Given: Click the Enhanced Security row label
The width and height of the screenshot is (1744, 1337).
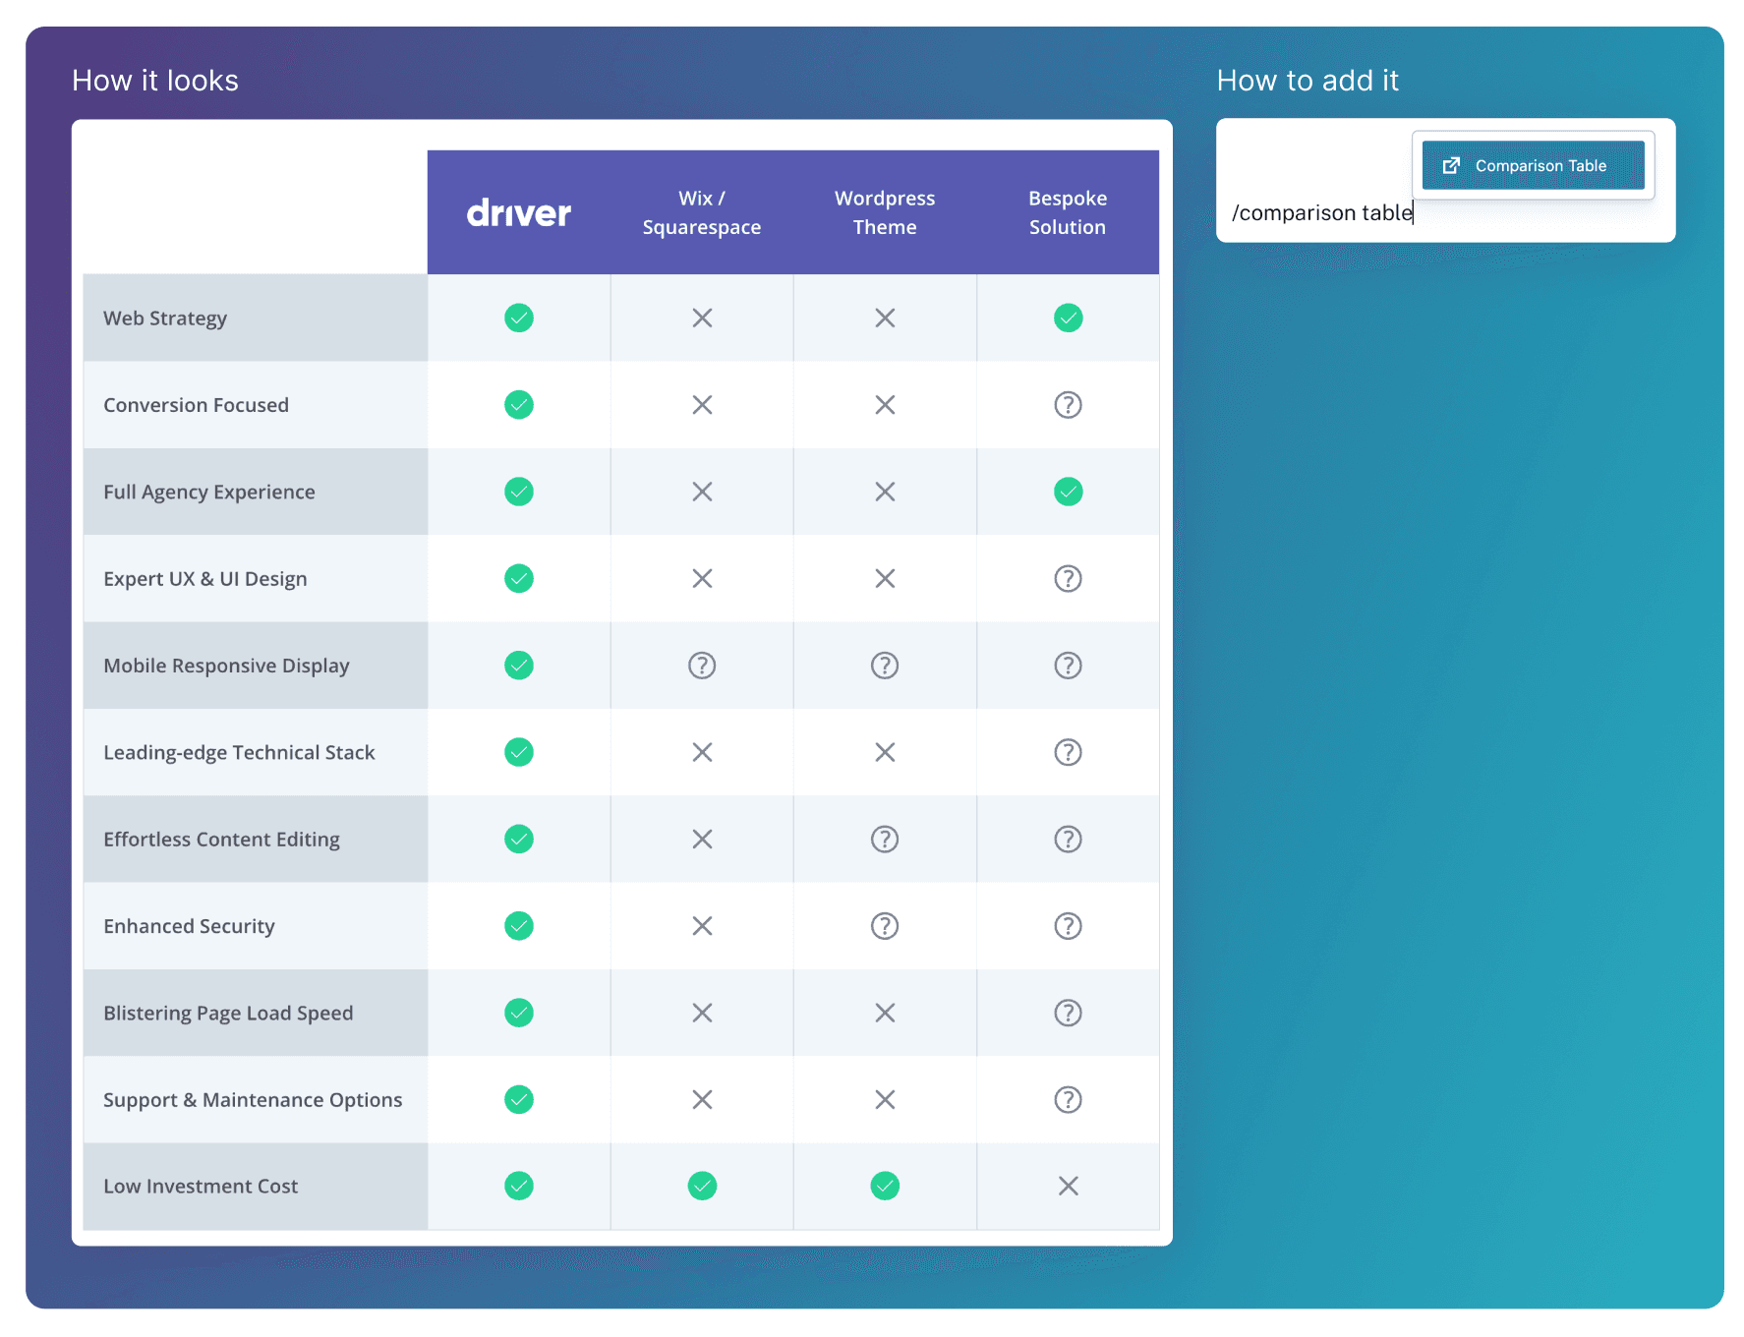Looking at the screenshot, I should (x=189, y=926).
